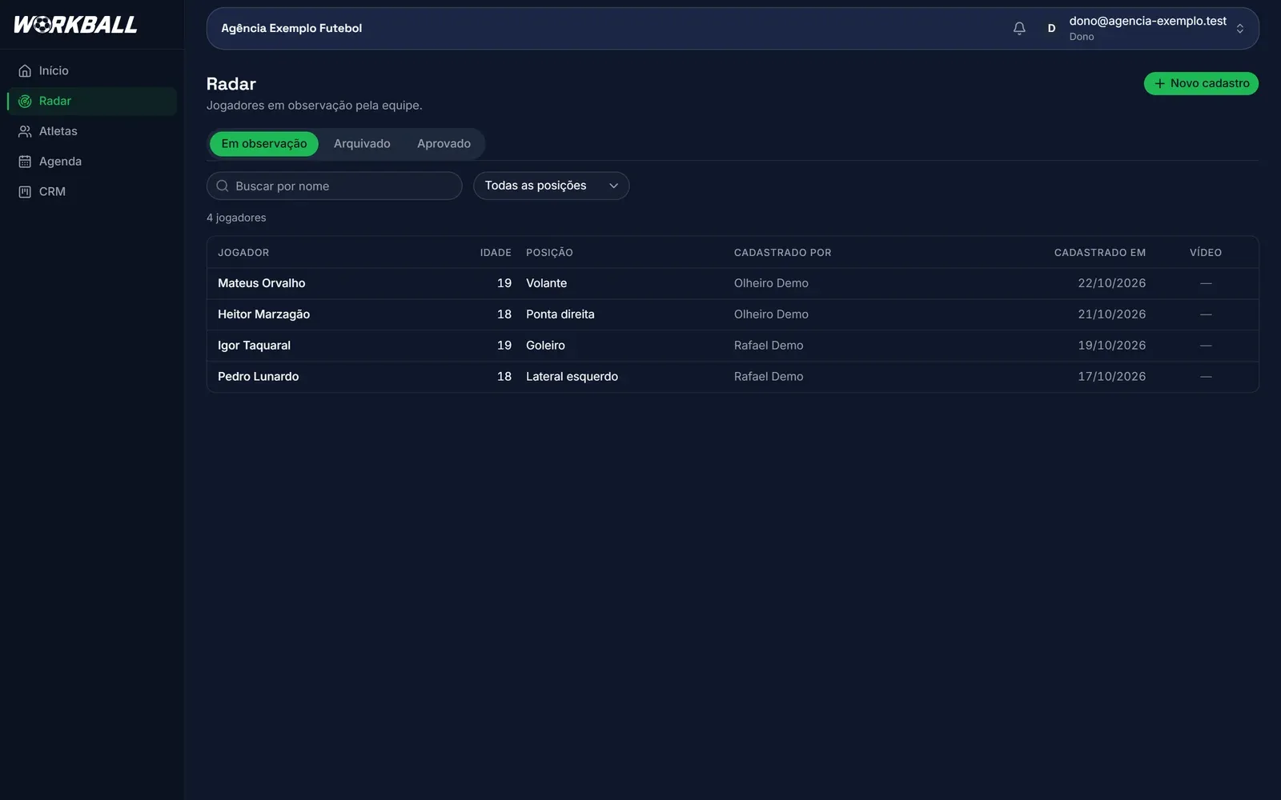
Task: Click the IDADE column header
Action: 496,253
